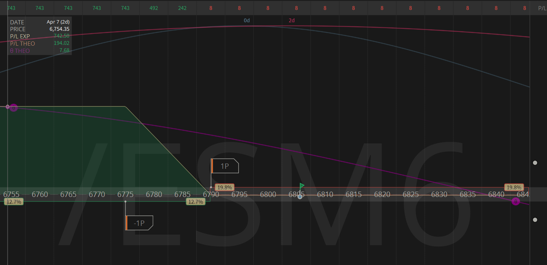Screen dimensions: 547x265
Task: Select the 0d curve label
Action: [x=247, y=21]
